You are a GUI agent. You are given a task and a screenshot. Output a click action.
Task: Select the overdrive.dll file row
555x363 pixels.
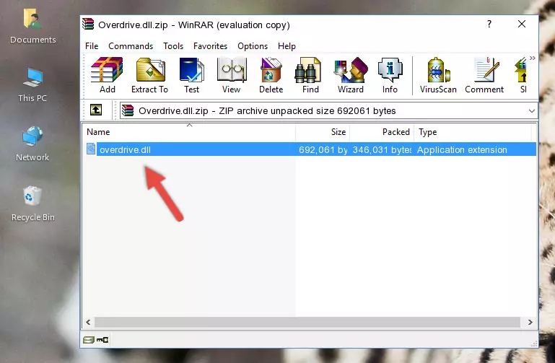pos(310,149)
